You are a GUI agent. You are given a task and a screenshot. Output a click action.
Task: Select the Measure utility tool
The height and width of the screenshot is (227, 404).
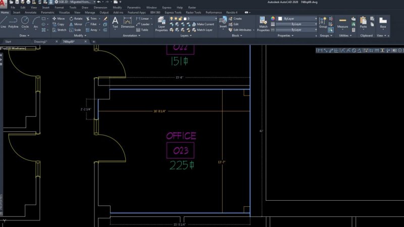[x=343, y=22]
